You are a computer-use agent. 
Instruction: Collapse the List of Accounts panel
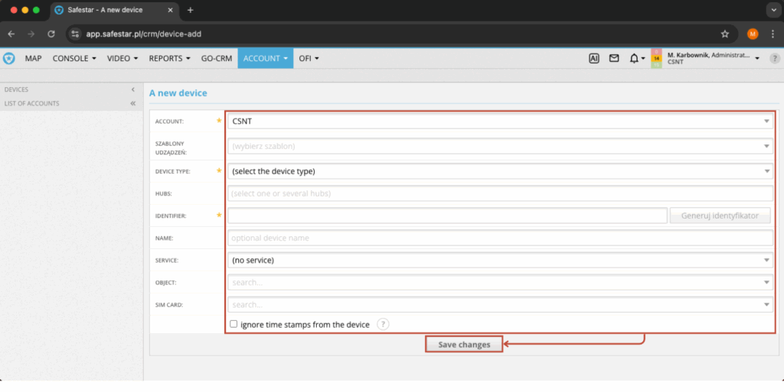(132, 103)
